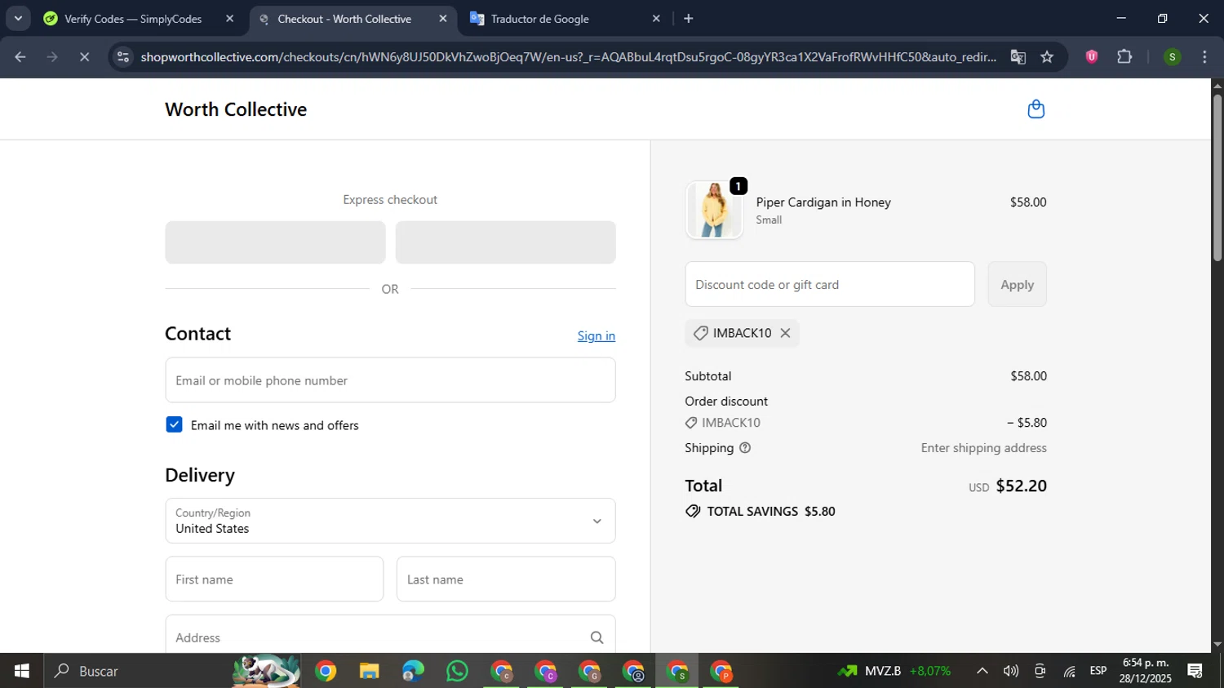
Task: Open the Windows notifications center icon
Action: 1195,671
